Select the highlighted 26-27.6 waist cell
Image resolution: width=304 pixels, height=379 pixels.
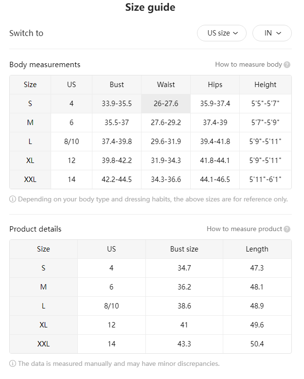[166, 104]
